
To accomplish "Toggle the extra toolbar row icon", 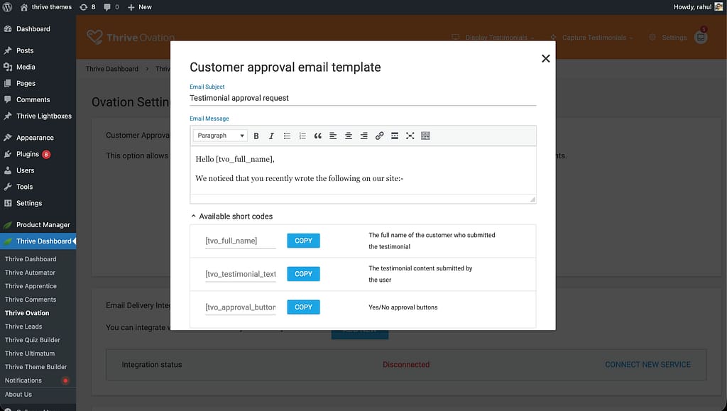I will pyautogui.click(x=426, y=136).
